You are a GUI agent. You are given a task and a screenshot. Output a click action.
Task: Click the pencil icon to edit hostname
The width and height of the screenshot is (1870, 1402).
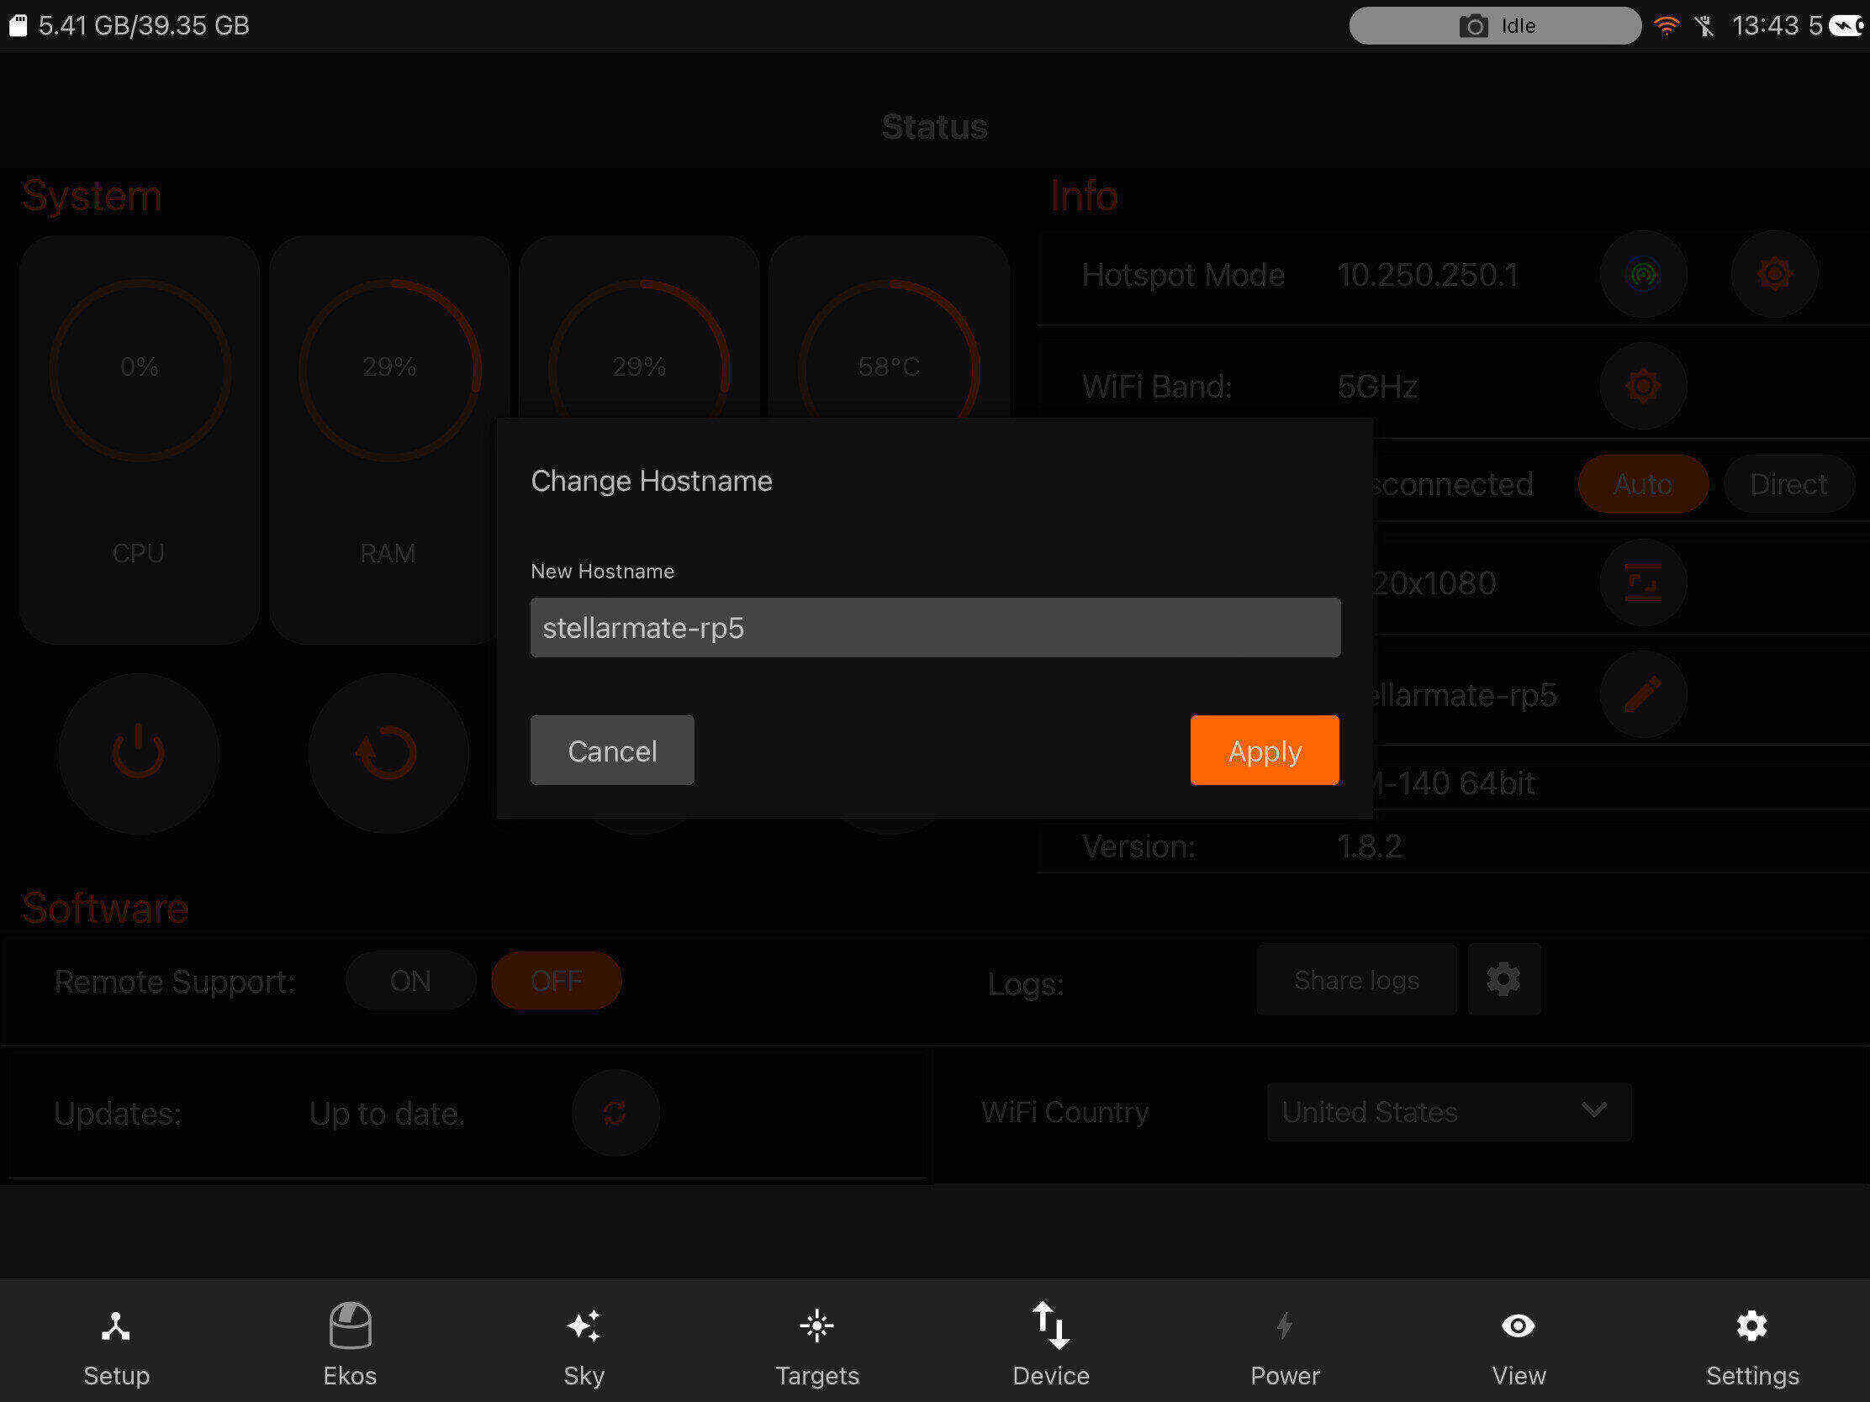pyautogui.click(x=1643, y=694)
